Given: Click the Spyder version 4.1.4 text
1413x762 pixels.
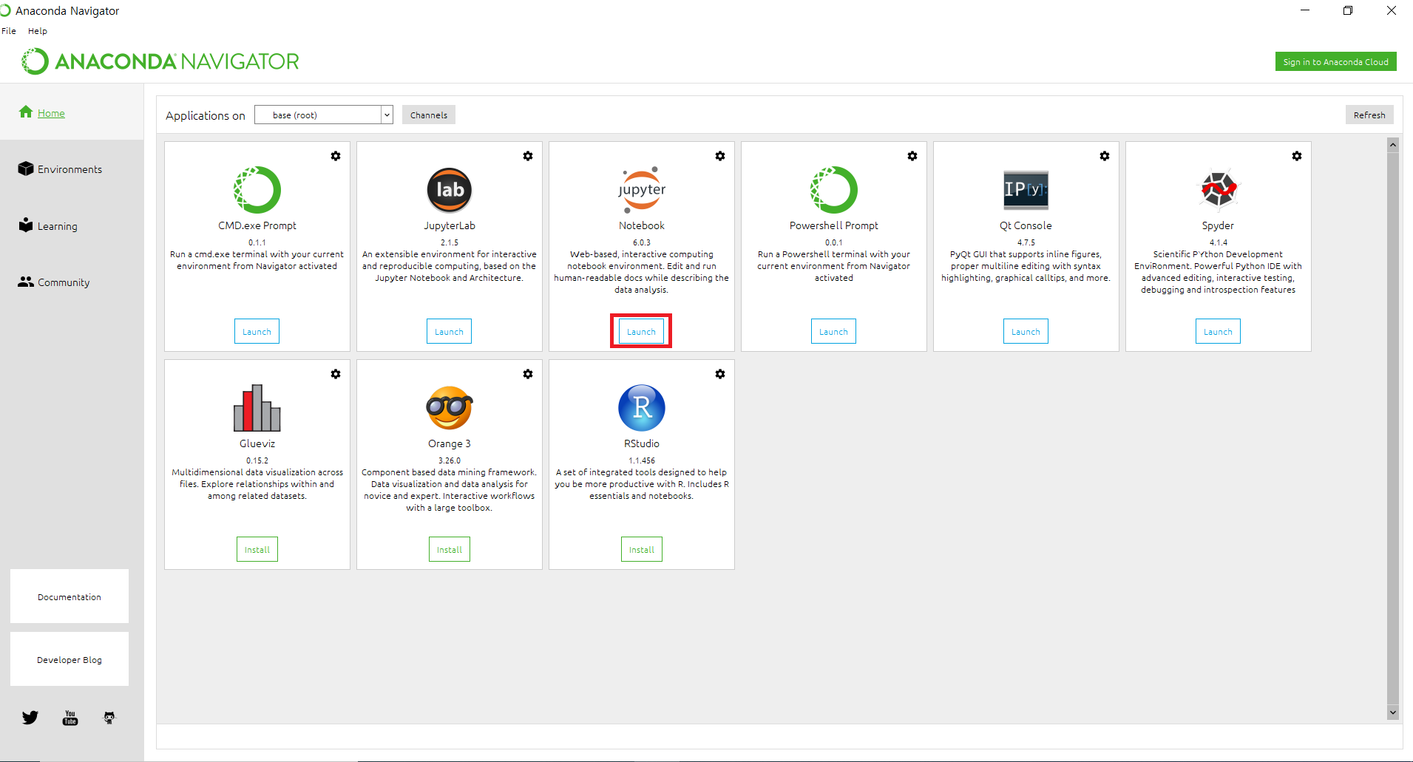Looking at the screenshot, I should coord(1218,242).
